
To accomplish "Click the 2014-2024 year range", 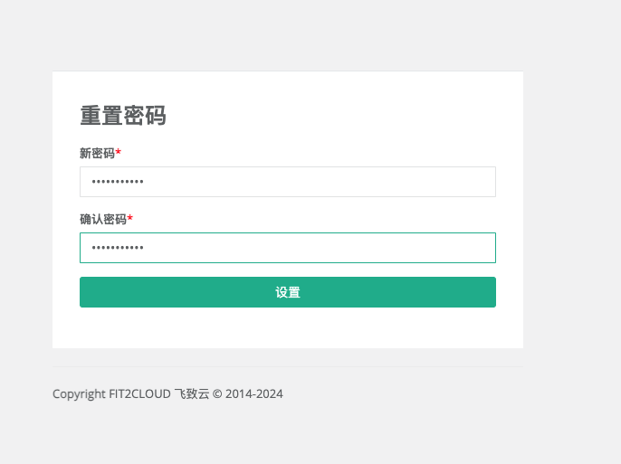I will (x=254, y=394).
